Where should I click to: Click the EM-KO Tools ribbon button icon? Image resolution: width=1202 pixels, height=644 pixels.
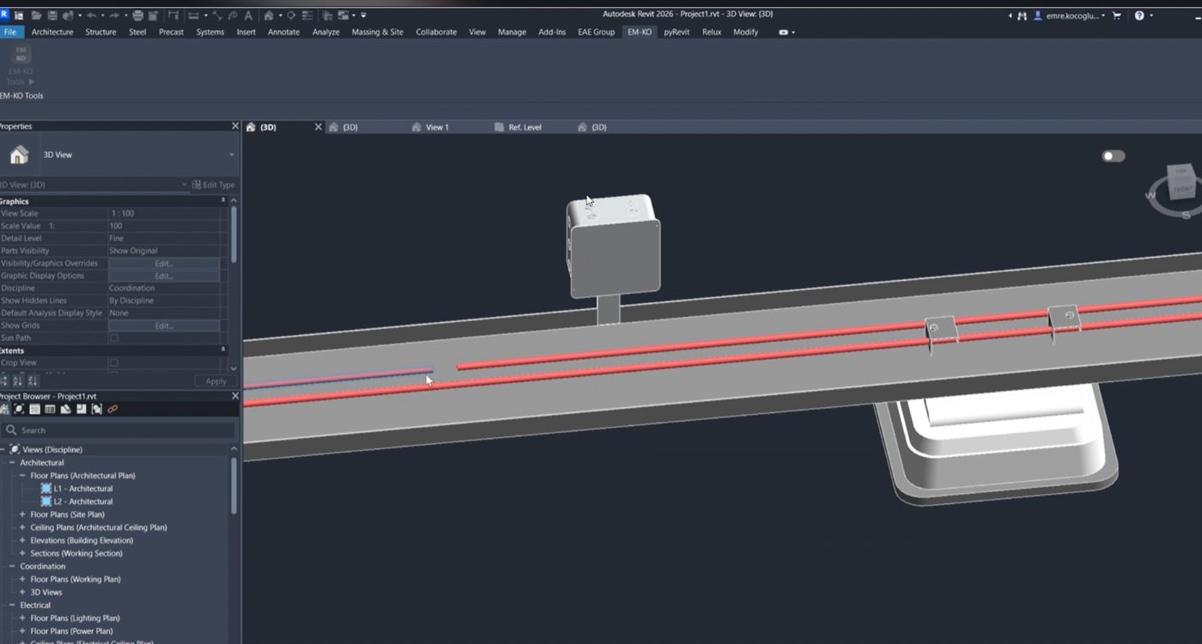[x=21, y=54]
